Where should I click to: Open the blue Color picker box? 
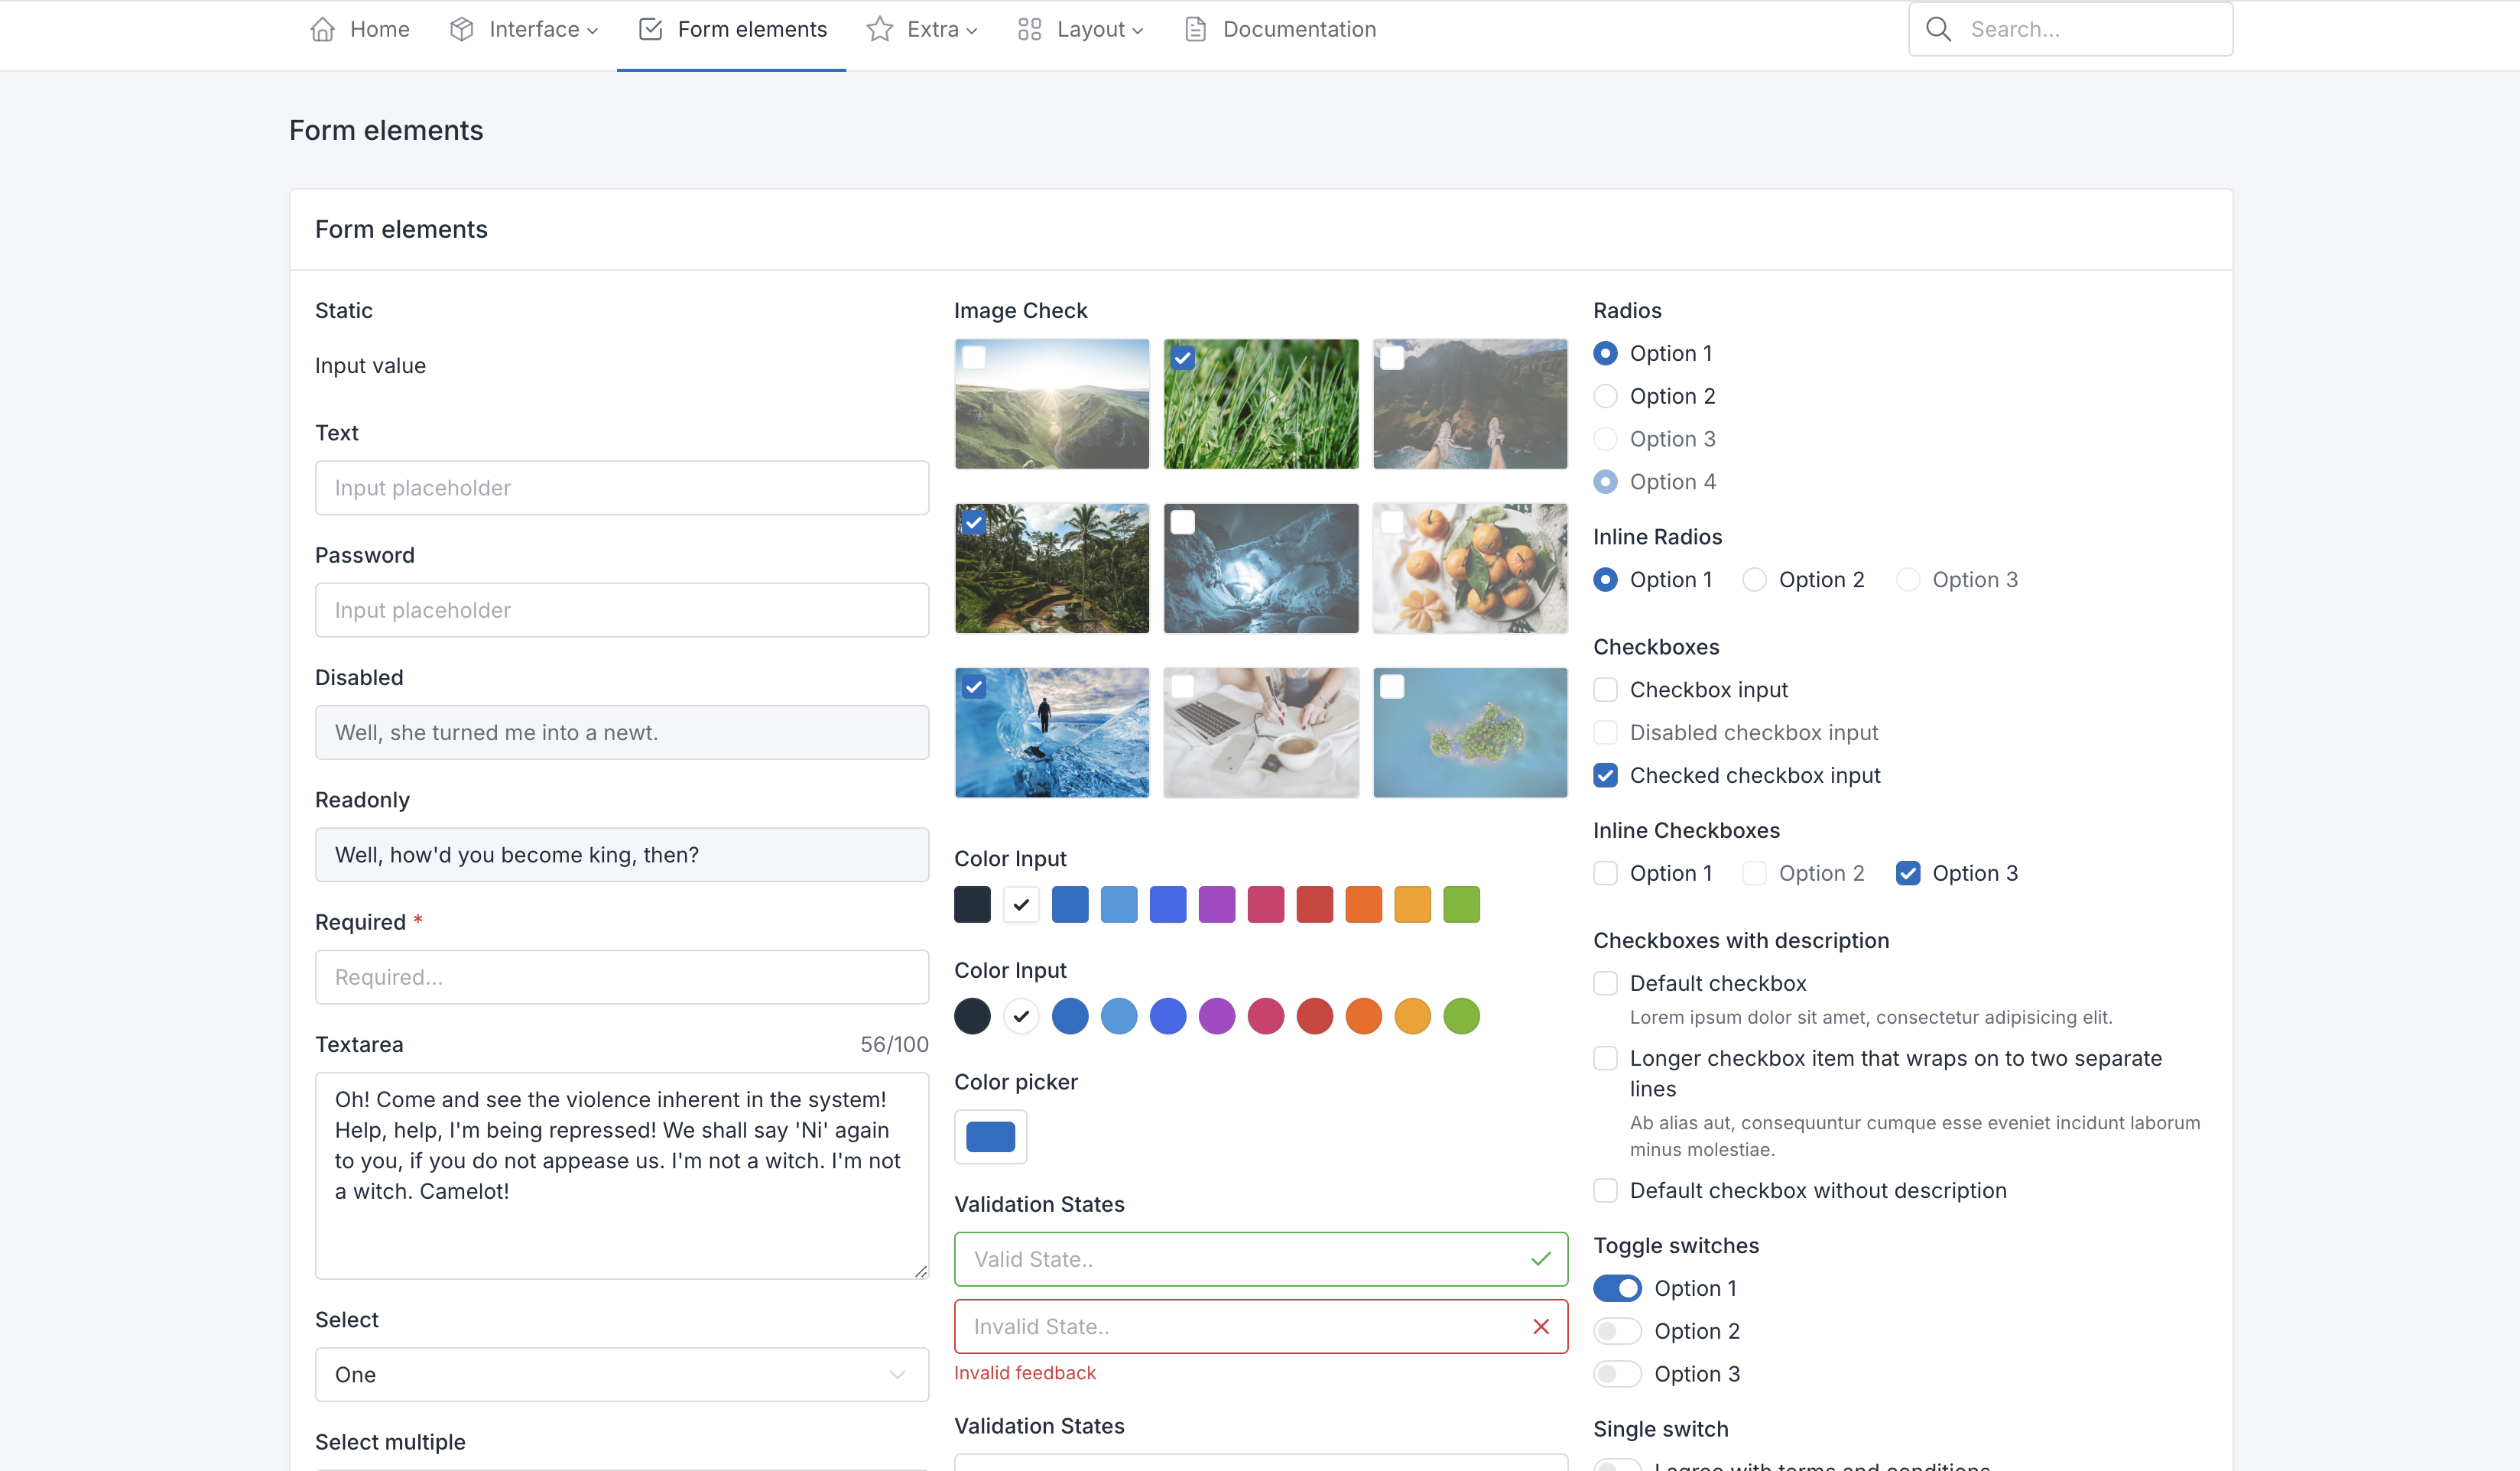(x=990, y=1137)
